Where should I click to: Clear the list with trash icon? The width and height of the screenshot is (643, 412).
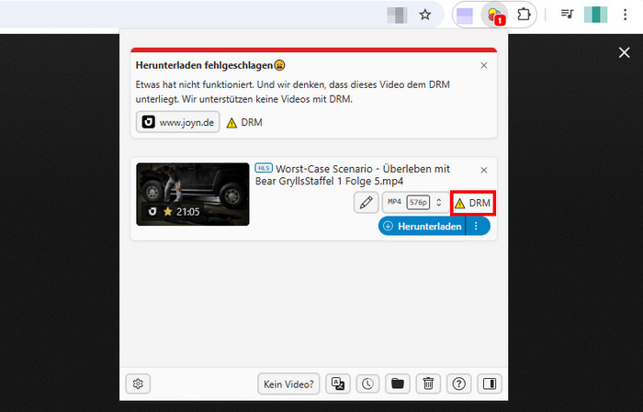tap(428, 384)
